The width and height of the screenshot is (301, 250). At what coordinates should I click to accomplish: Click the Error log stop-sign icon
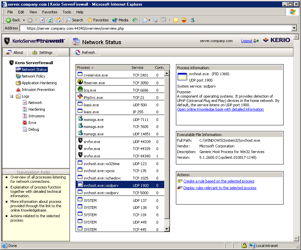click(x=25, y=123)
